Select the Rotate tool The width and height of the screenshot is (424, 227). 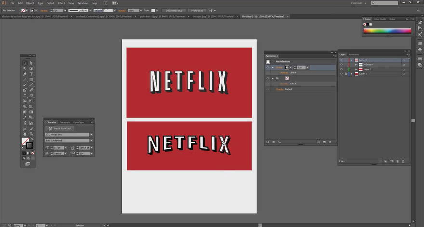click(25, 96)
